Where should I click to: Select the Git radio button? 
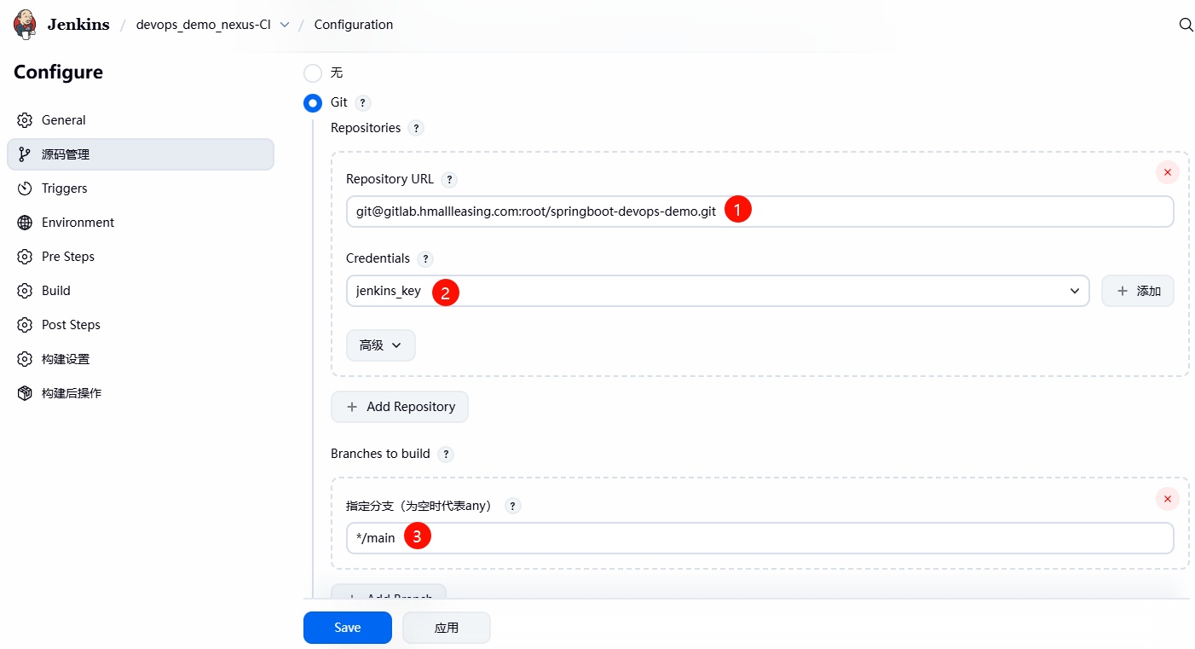pos(313,103)
